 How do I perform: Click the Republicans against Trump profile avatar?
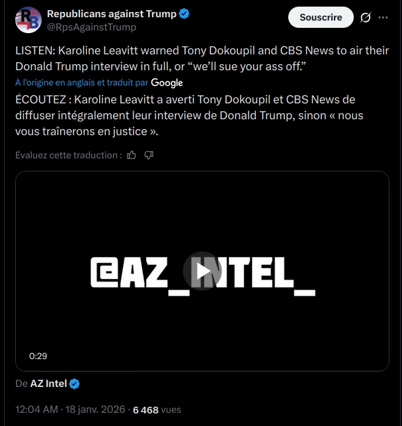pos(28,20)
